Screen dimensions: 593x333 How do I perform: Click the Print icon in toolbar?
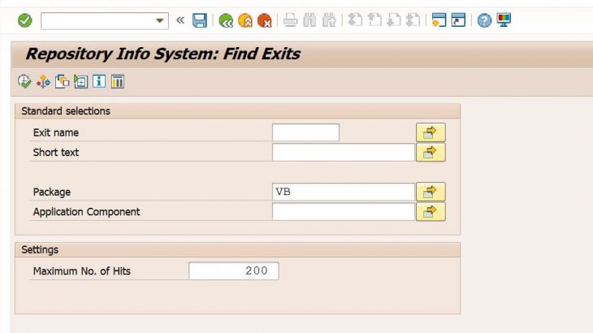point(291,20)
